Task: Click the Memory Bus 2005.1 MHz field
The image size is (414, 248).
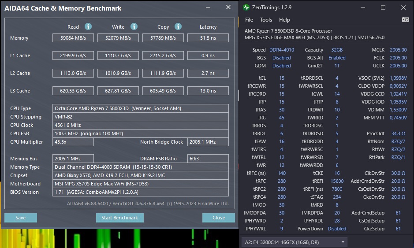Action: click(73, 159)
